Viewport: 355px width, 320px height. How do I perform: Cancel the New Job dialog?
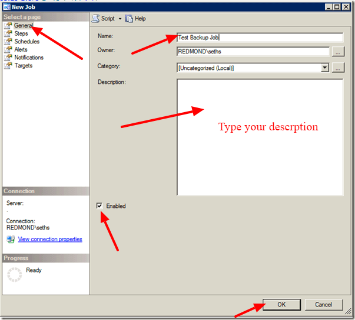[x=324, y=305]
